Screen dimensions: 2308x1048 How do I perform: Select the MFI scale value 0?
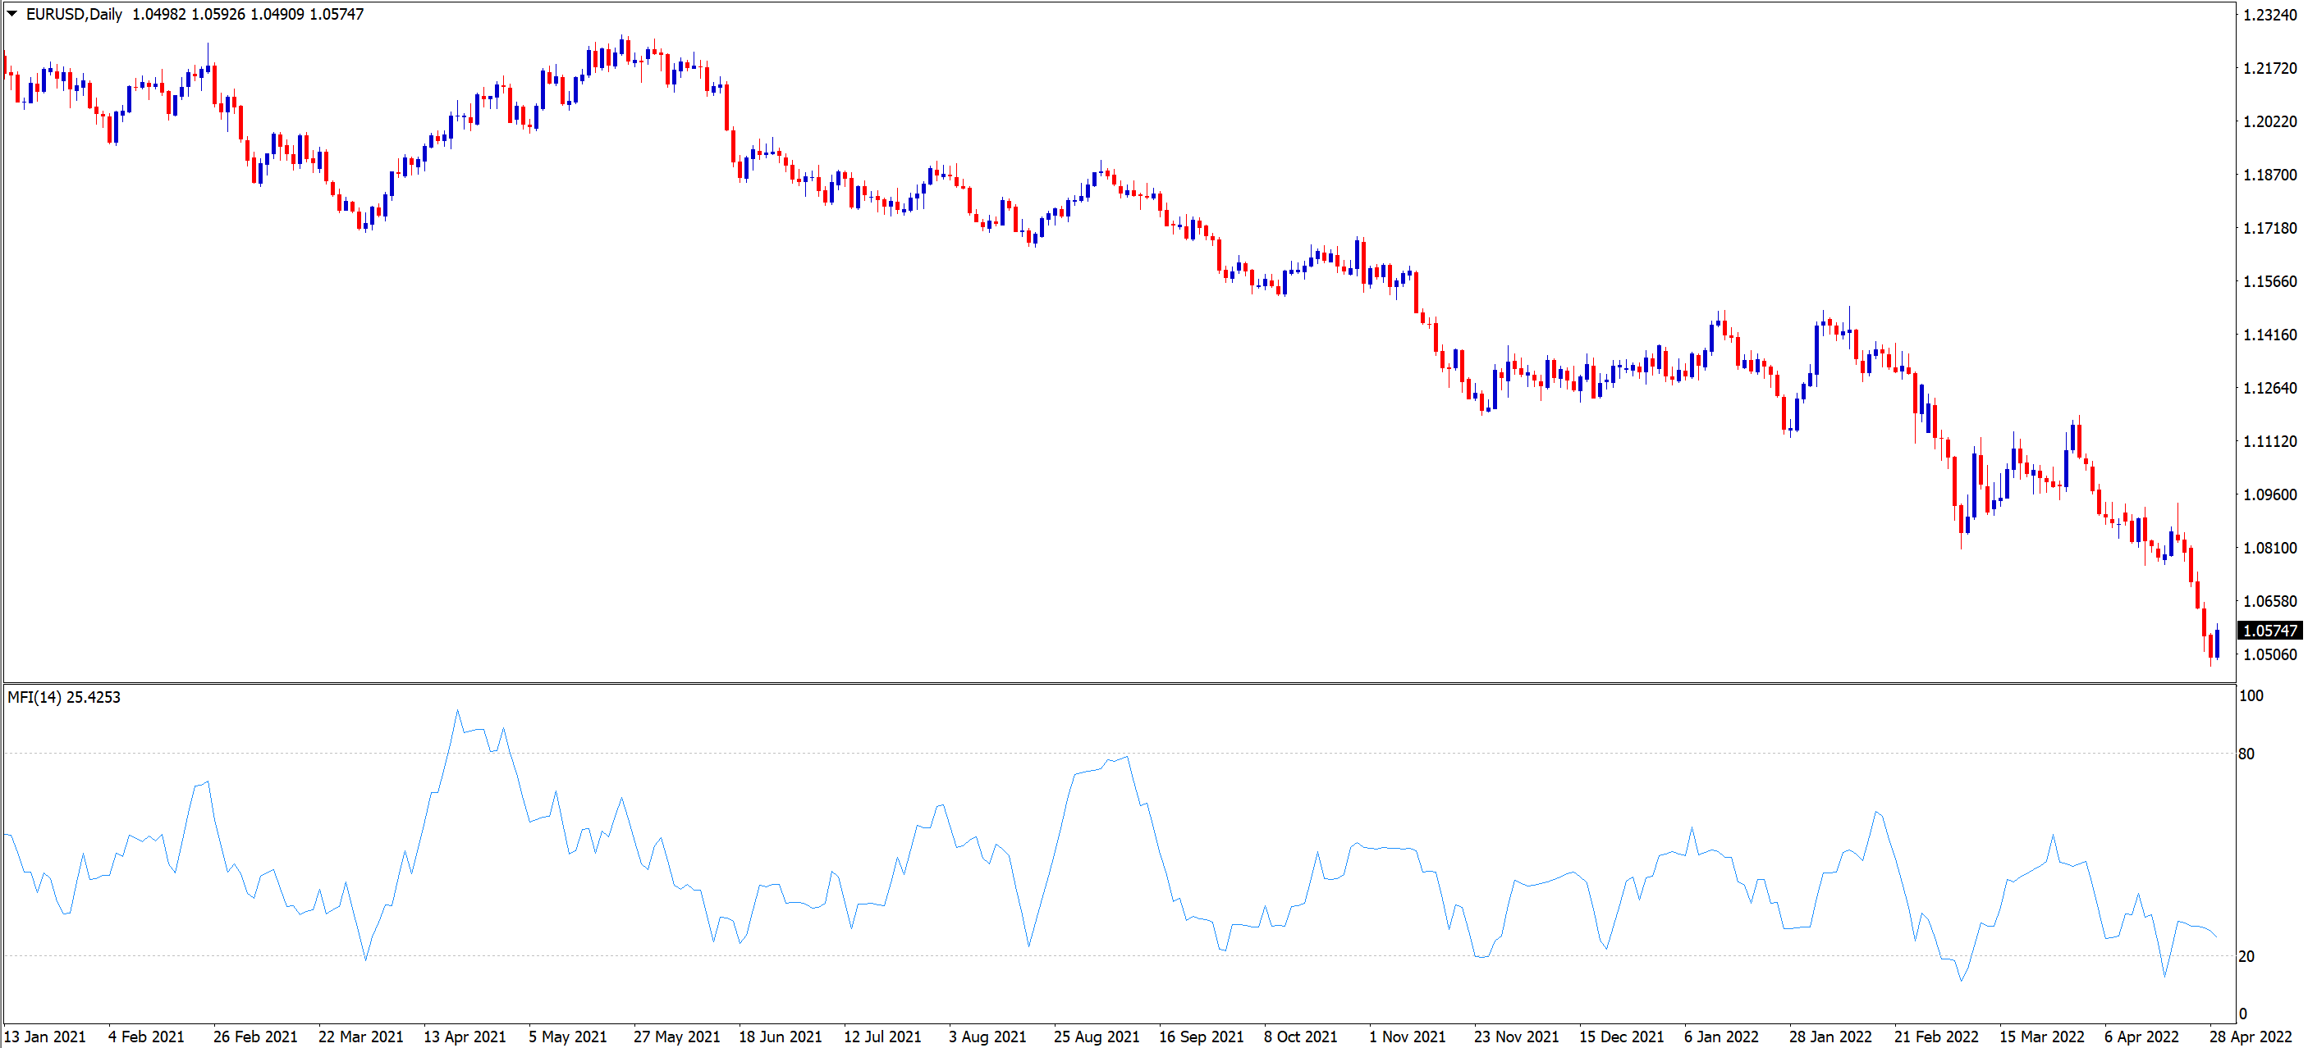[x=2242, y=1013]
